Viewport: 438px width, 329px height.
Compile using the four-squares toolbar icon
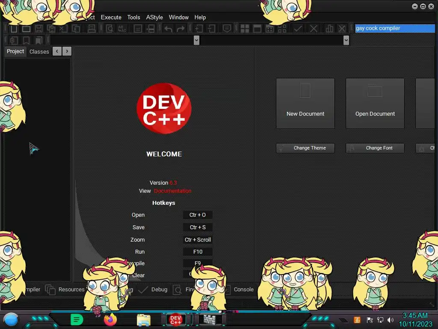tap(245, 29)
